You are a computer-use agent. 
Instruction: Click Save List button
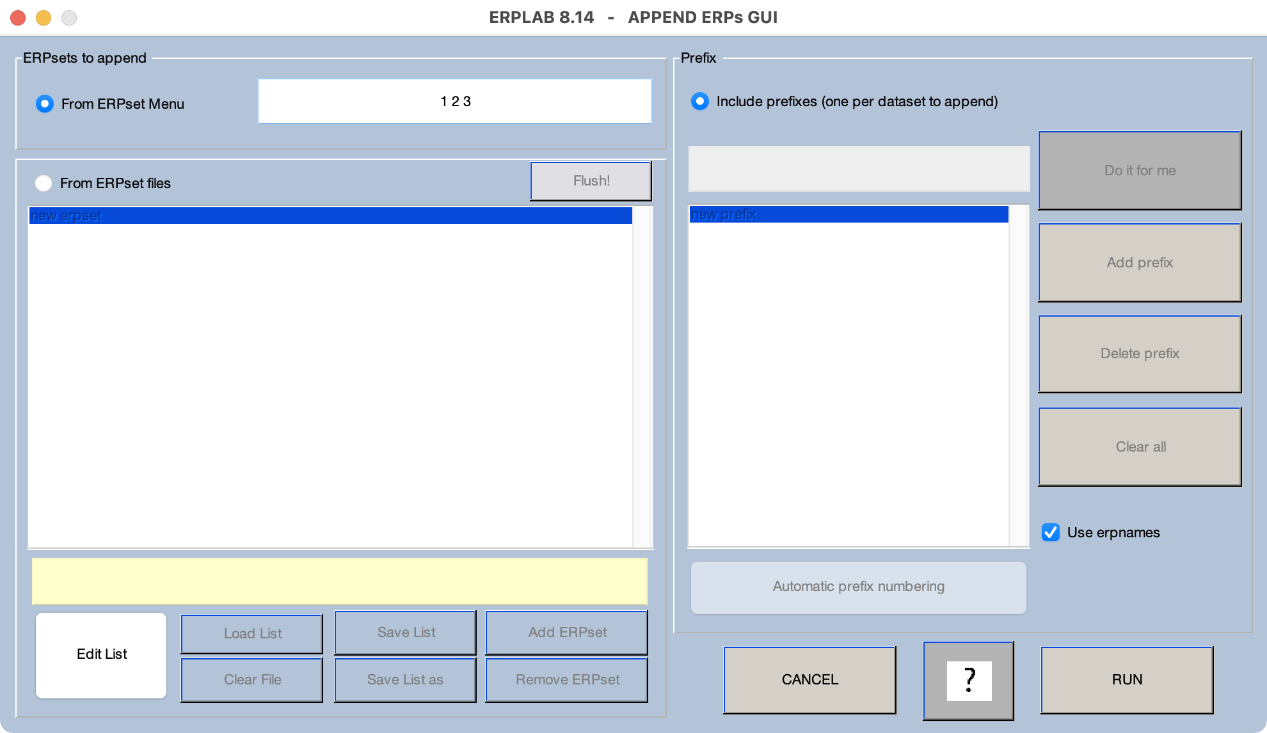406,632
